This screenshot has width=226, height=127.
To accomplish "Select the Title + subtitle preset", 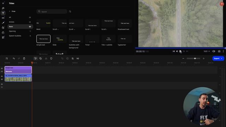I will click(x=108, y=39).
